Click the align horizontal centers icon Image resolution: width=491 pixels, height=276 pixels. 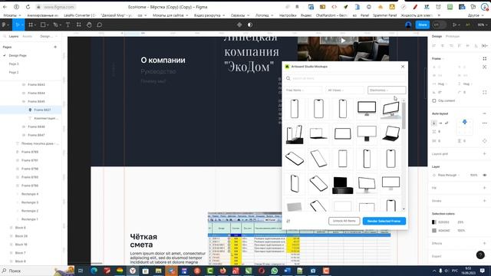443,46
